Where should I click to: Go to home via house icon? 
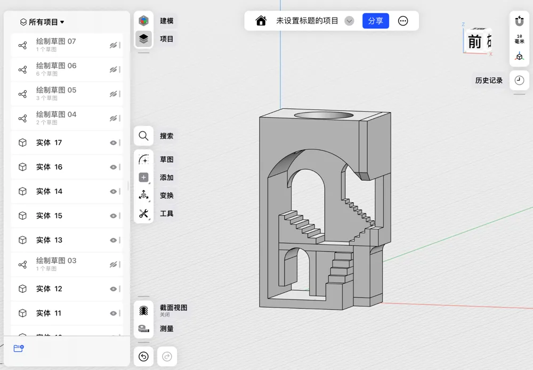pyautogui.click(x=261, y=21)
